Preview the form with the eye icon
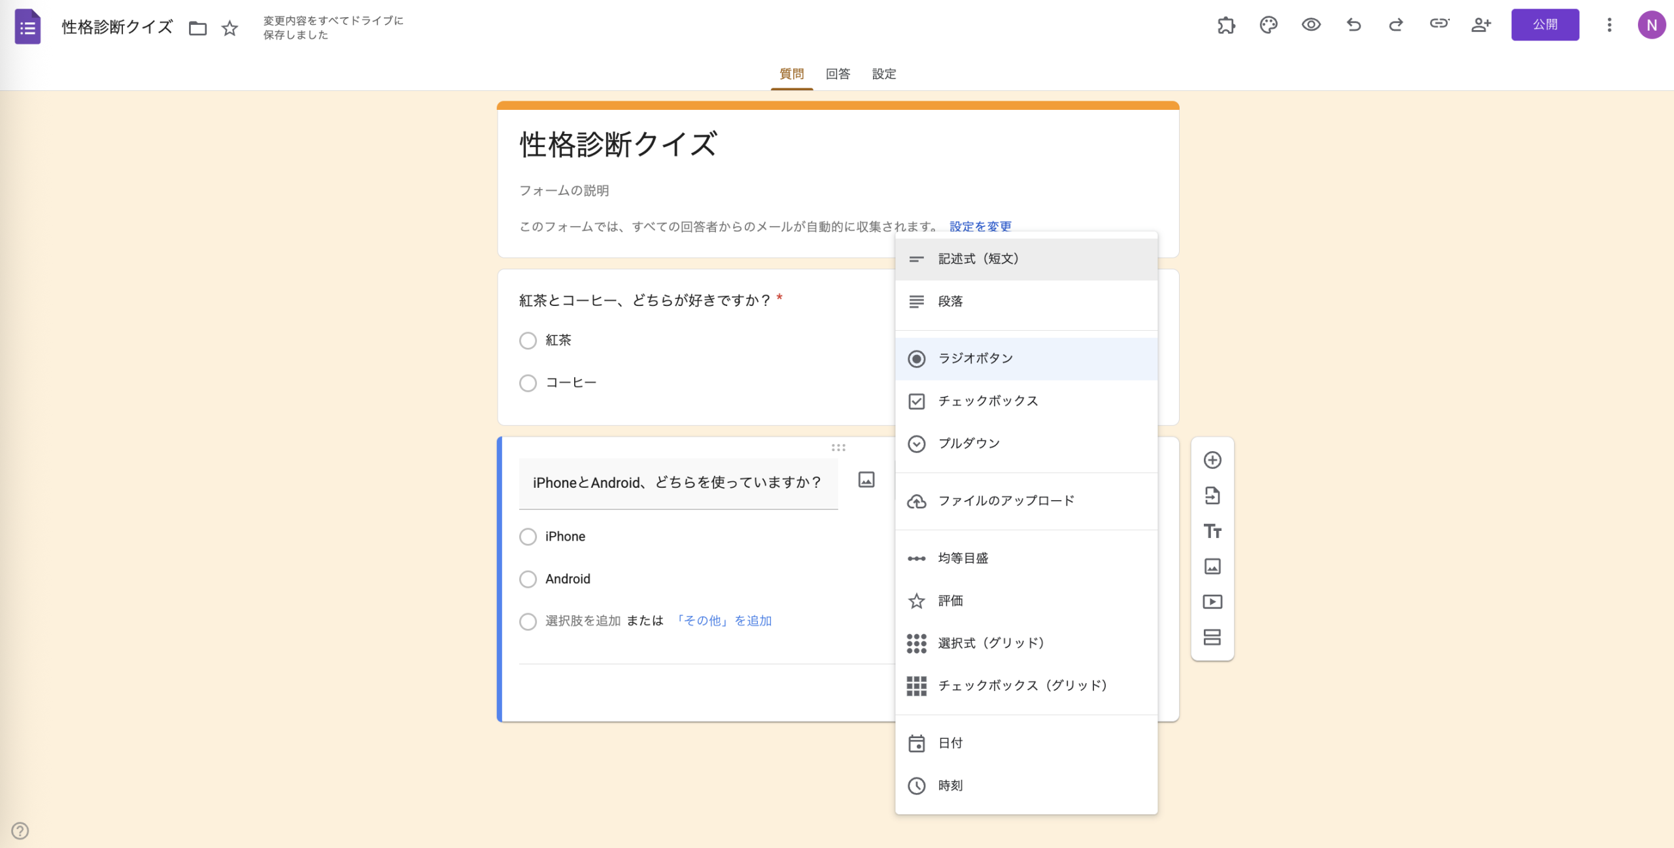This screenshot has height=848, width=1674. point(1310,25)
